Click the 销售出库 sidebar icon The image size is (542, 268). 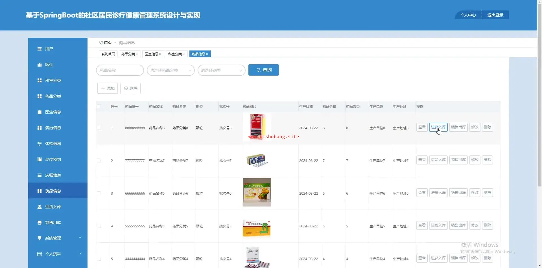tap(40, 223)
